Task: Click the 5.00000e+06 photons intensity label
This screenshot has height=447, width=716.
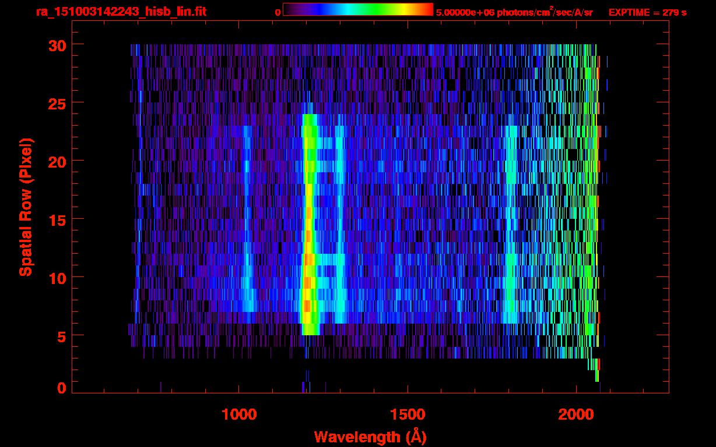Action: (x=514, y=12)
